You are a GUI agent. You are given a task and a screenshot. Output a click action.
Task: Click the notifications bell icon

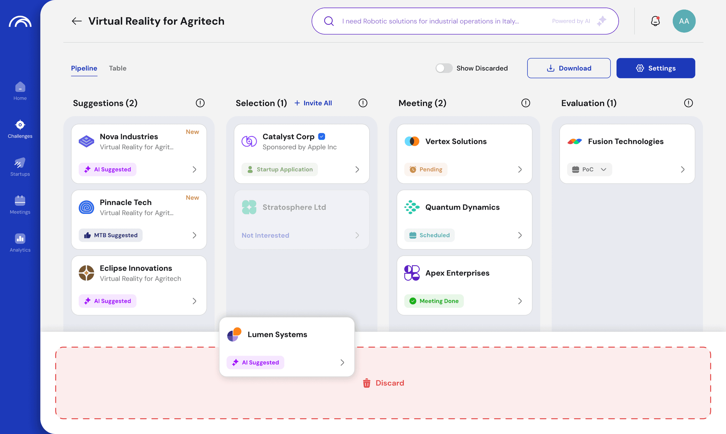(x=655, y=21)
